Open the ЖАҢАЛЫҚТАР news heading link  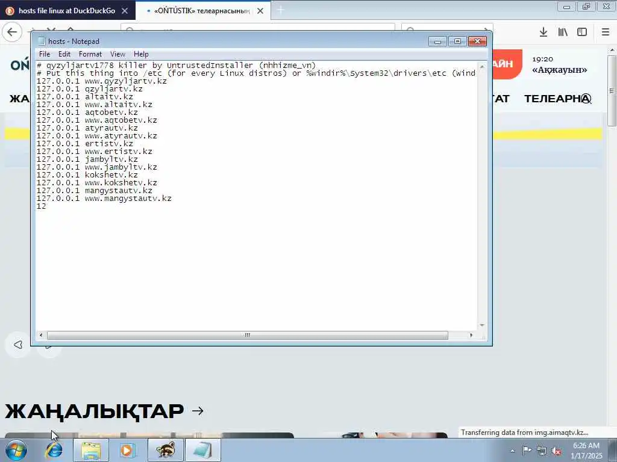(95, 411)
